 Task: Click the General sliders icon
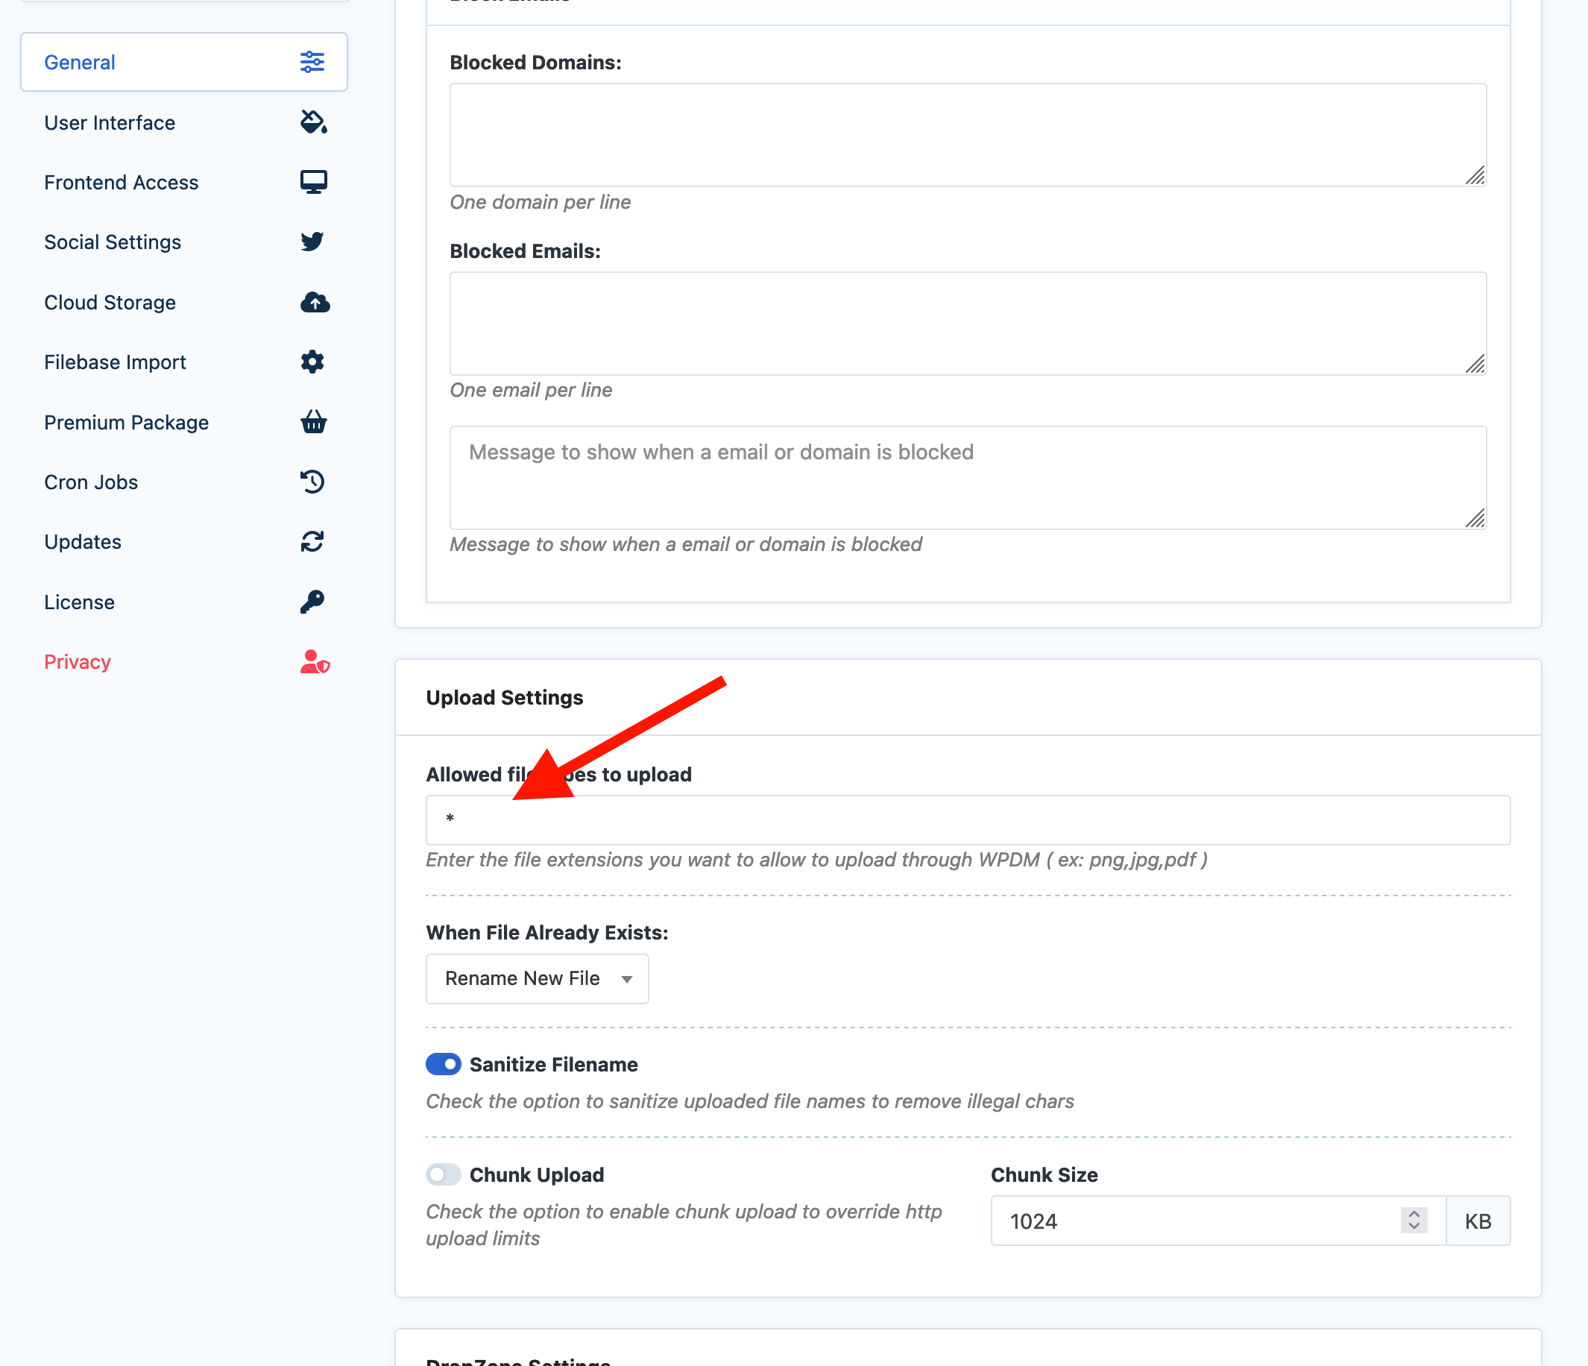pos(312,62)
